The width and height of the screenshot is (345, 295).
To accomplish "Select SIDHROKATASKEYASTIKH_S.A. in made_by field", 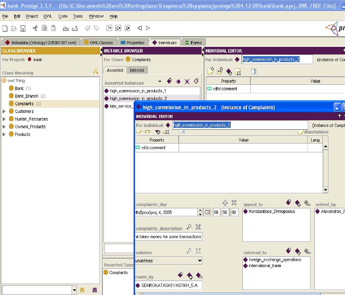I will 169,285.
